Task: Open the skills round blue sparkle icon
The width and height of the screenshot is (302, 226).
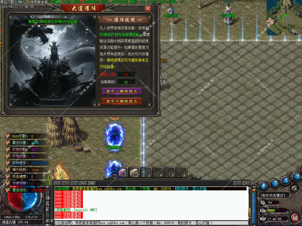Action: 285,180
